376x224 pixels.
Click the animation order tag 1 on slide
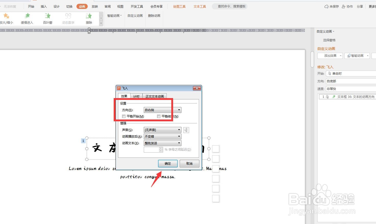[x=83, y=141]
